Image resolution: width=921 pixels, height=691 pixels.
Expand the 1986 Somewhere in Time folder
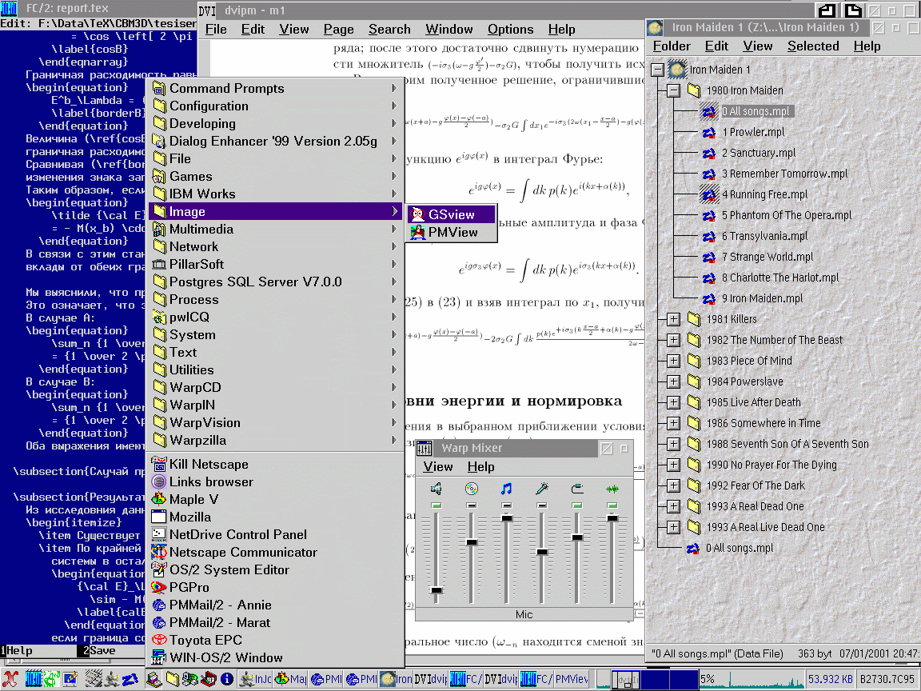tap(673, 423)
